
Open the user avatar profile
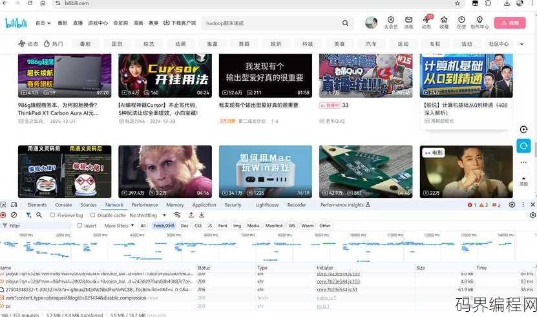coord(371,23)
